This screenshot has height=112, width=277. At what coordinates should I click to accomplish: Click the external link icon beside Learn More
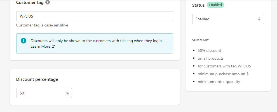[53, 47]
